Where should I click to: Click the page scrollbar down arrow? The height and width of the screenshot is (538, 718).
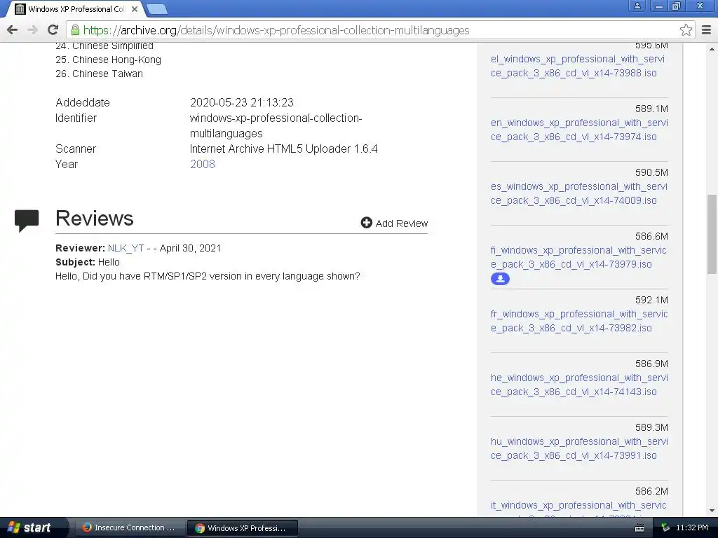(x=712, y=511)
